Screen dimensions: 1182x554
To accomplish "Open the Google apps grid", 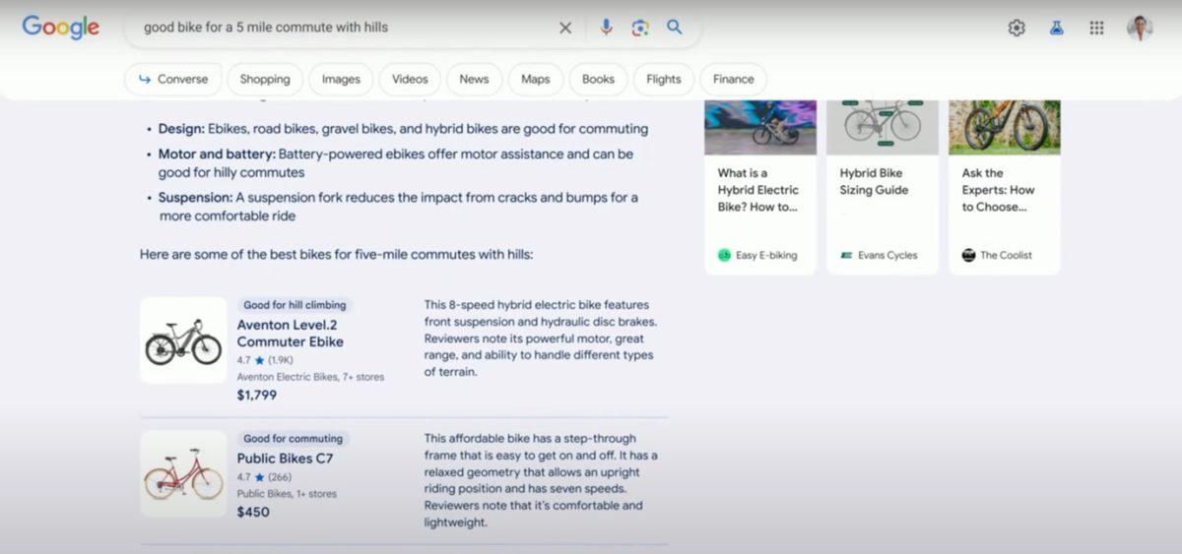I will click(1096, 28).
